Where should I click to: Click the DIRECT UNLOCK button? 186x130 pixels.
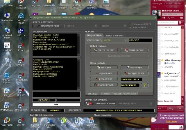pyautogui.click(x=104, y=50)
